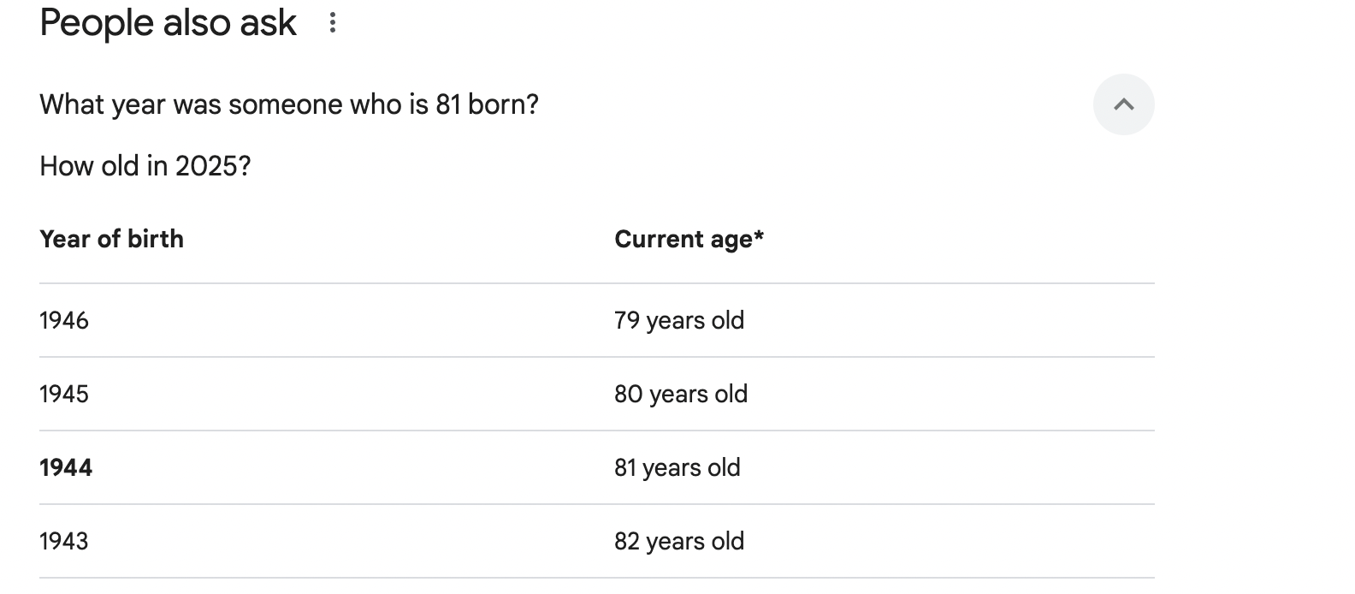Viewport: 1355px width, 594px height.
Task: Click the '82 years old' cell
Action: pyautogui.click(x=679, y=542)
